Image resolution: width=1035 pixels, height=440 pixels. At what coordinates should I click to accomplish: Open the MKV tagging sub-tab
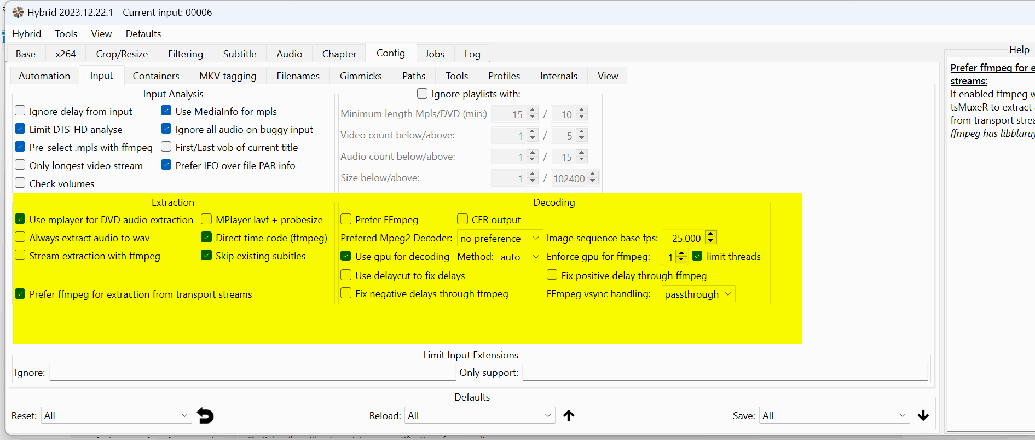pos(228,76)
